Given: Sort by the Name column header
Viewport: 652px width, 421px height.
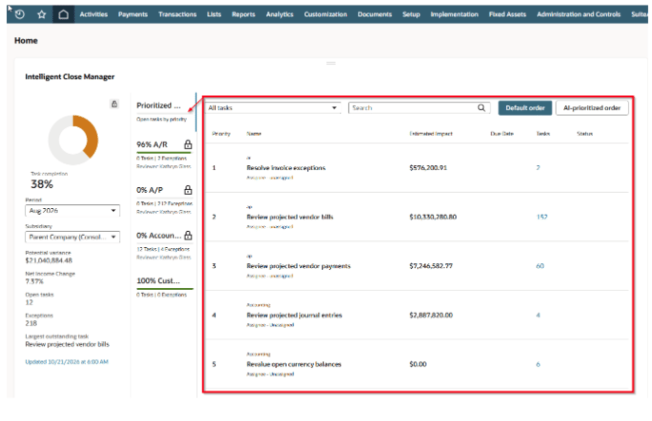Looking at the screenshot, I should tap(253, 134).
